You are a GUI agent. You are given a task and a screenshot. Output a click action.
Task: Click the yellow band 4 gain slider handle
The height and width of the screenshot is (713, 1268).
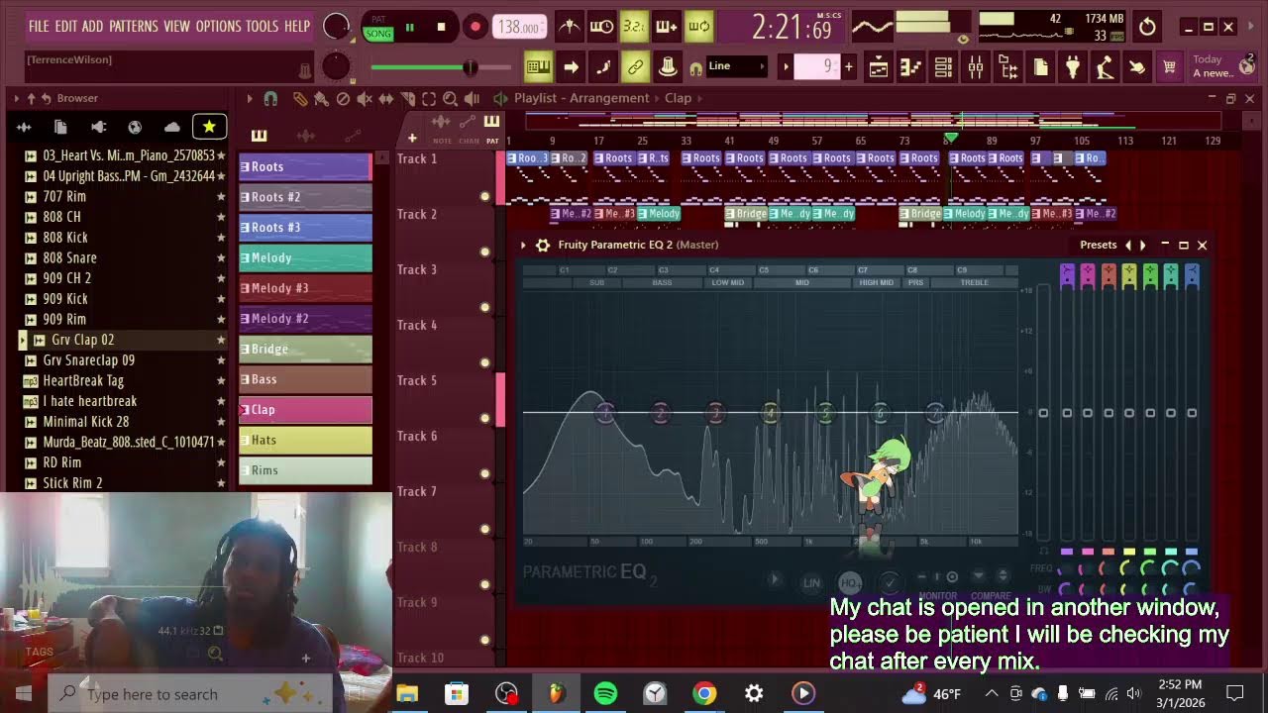click(x=1129, y=413)
